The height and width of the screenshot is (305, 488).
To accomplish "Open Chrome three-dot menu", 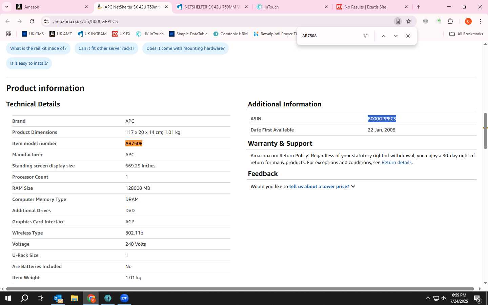I will point(480,21).
